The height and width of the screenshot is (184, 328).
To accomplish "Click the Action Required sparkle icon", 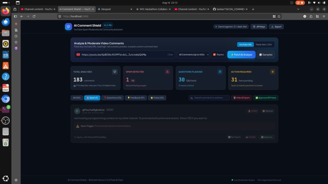I will tap(273, 72).
